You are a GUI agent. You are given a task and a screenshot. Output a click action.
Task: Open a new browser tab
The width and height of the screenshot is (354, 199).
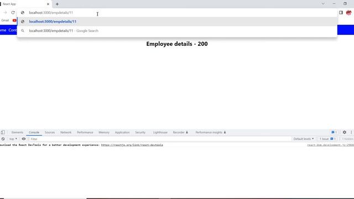coord(57,4)
